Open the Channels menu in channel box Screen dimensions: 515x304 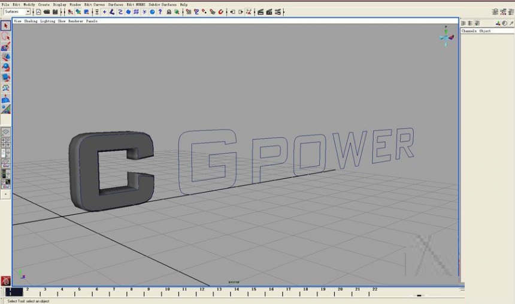click(x=469, y=31)
